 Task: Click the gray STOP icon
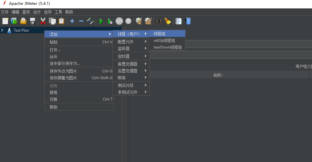tap(119, 21)
